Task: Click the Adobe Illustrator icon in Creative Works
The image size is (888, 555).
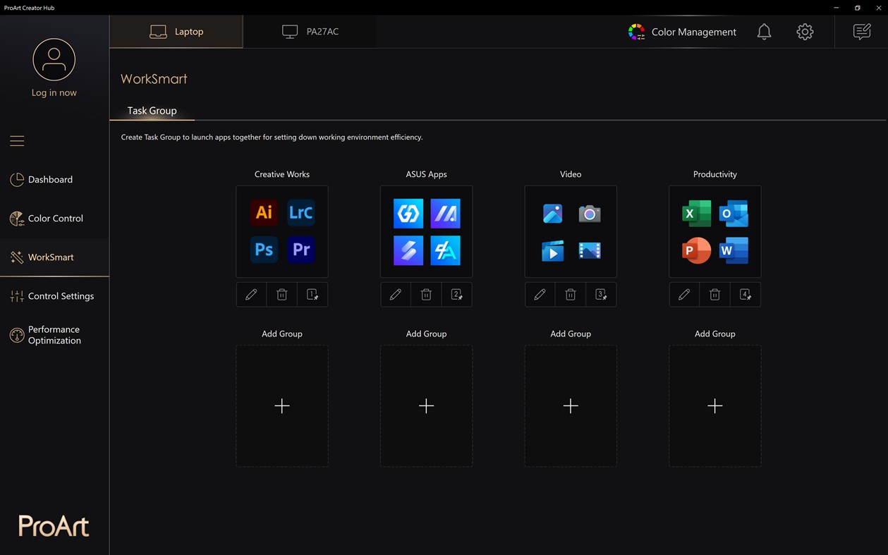Action: pyautogui.click(x=264, y=212)
